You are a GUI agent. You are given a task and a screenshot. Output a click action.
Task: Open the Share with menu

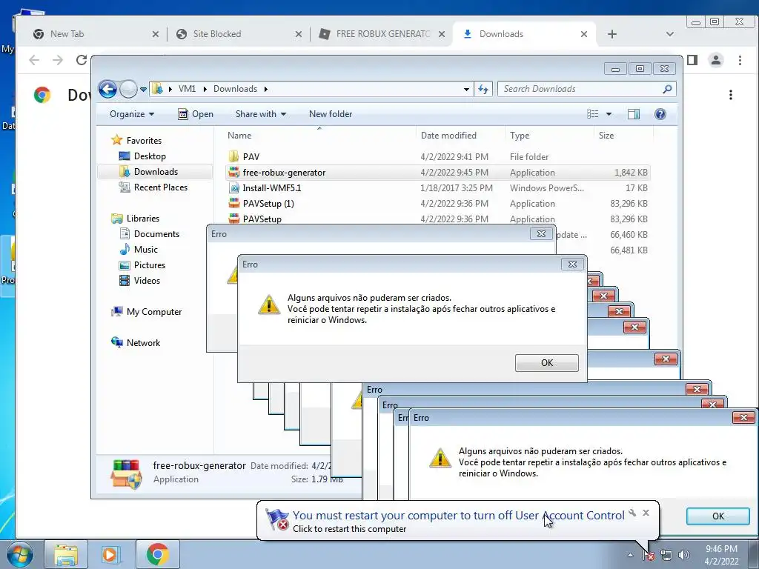click(260, 114)
